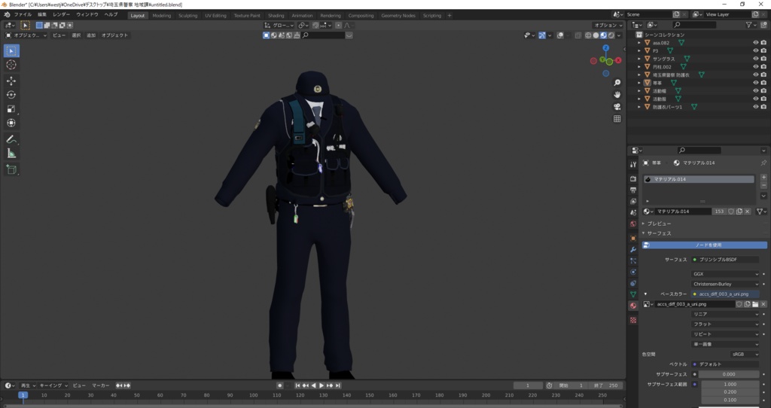The height and width of the screenshot is (408, 771).
Task: Select the Rotate tool
Action: pyautogui.click(x=11, y=95)
